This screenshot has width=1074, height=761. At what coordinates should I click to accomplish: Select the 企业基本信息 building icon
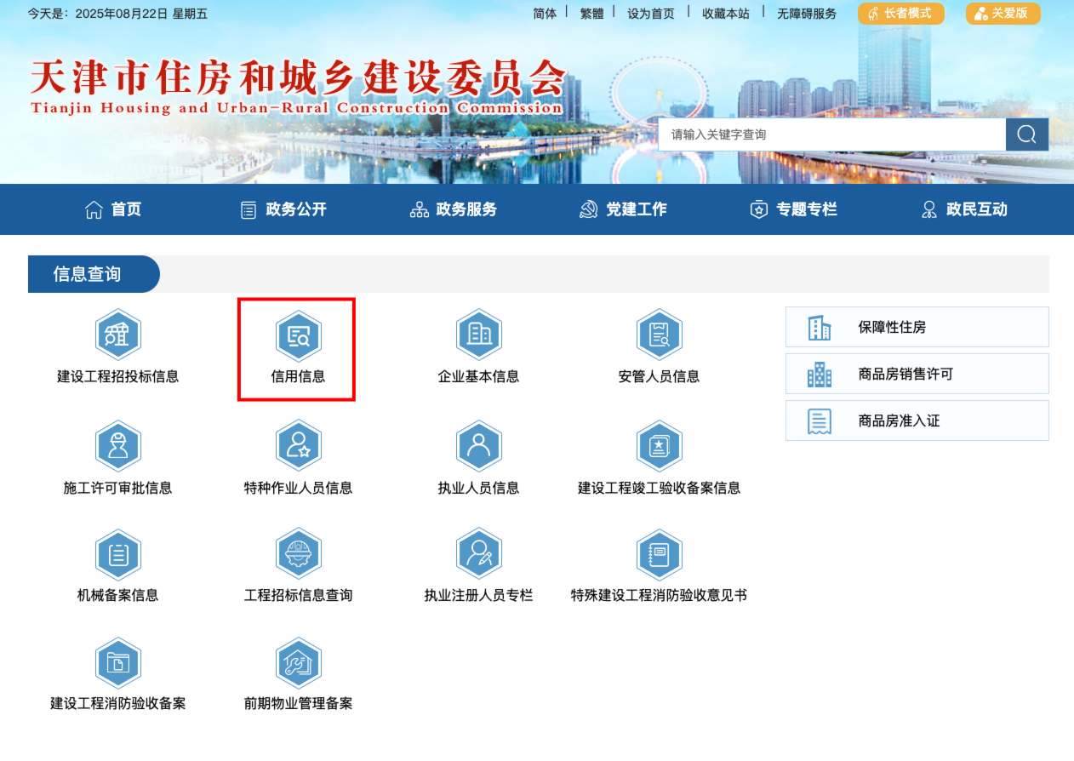(478, 335)
